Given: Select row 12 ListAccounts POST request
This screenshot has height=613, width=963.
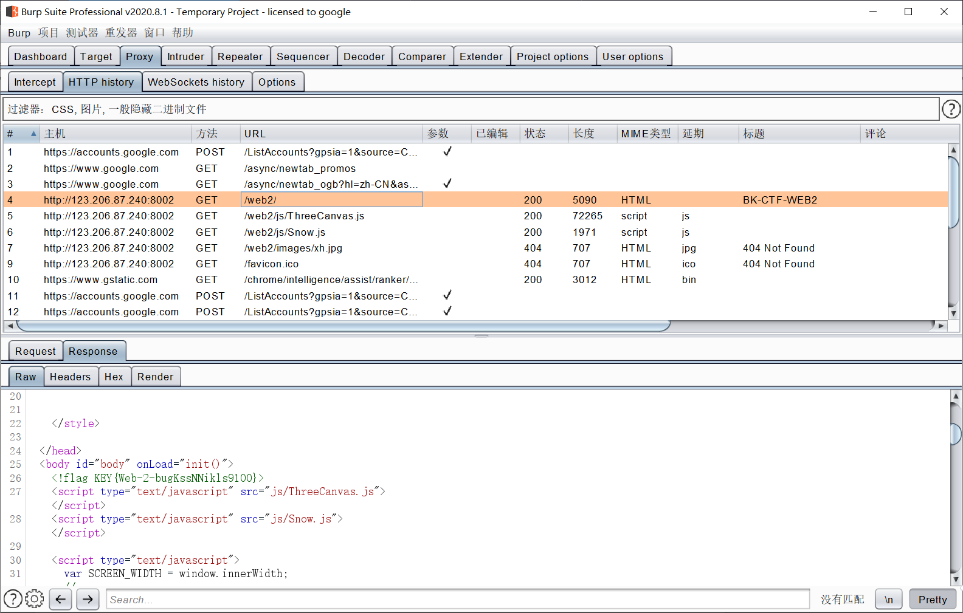Looking at the screenshot, I should [x=475, y=312].
